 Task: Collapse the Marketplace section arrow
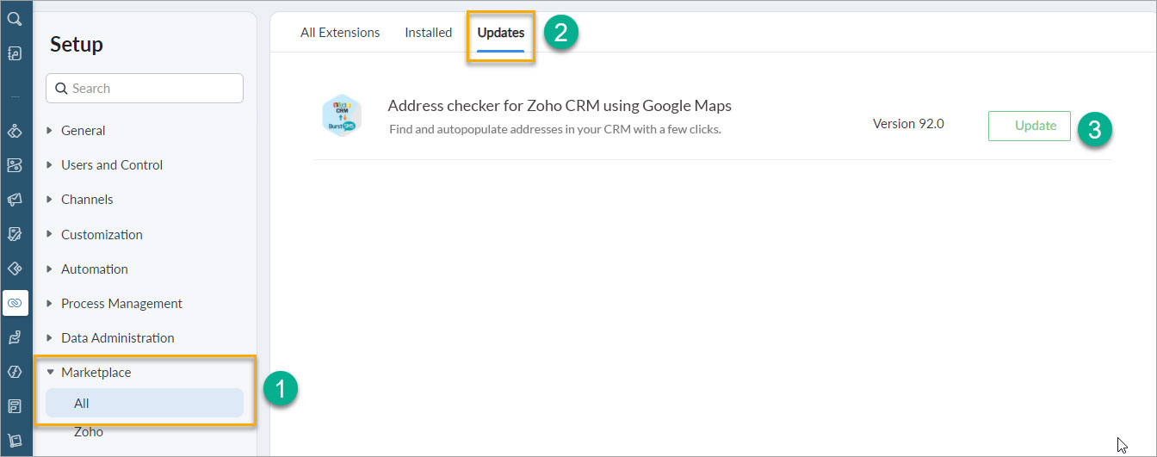click(50, 373)
